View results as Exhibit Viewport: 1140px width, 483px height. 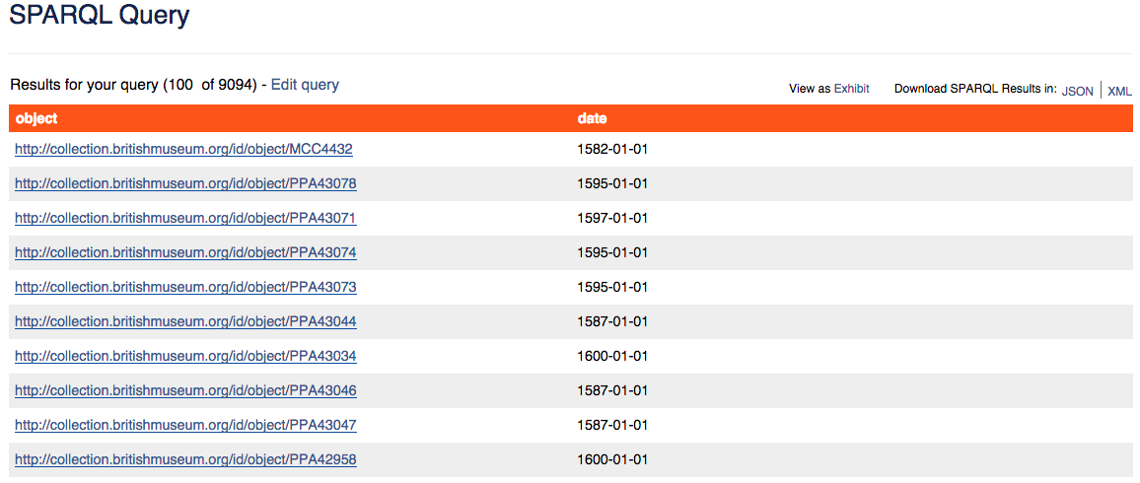(x=851, y=89)
